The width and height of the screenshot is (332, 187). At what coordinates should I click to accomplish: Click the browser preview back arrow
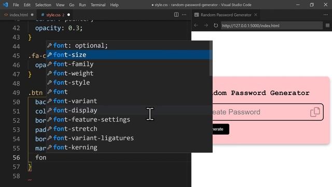tap(196, 25)
